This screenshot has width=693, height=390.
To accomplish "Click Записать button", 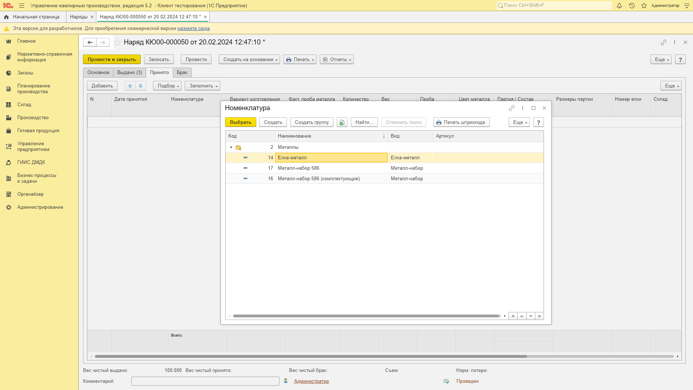I will (x=159, y=60).
